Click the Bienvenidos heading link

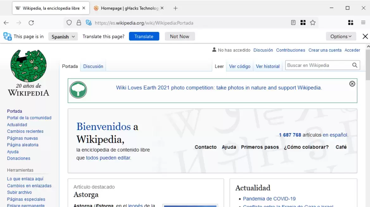coord(103,127)
